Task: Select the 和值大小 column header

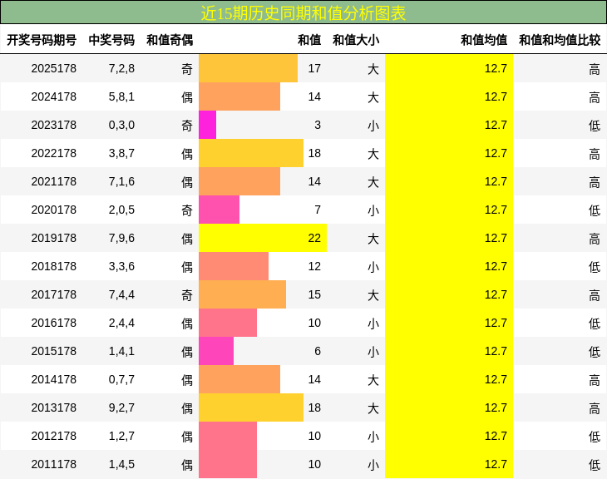Action: tap(356, 40)
